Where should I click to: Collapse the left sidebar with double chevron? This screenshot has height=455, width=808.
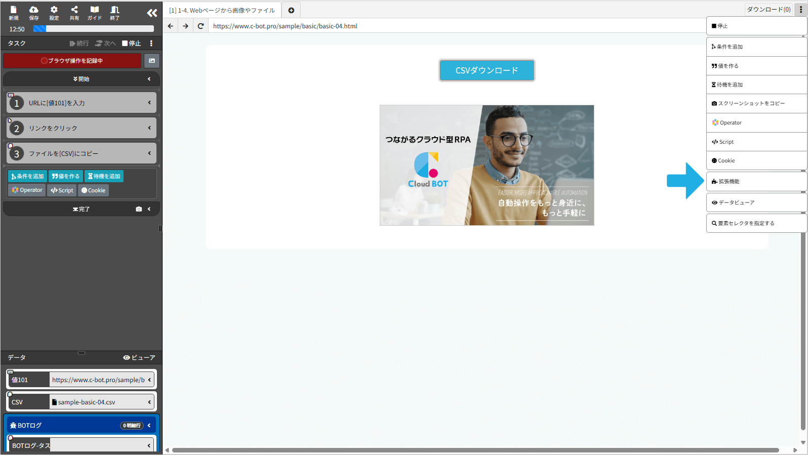coord(152,13)
